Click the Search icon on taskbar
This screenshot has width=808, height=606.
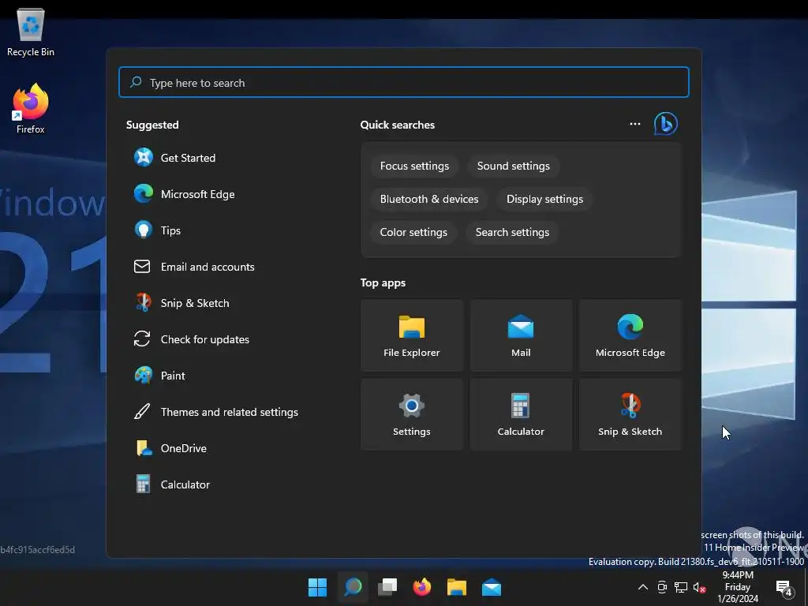353,587
